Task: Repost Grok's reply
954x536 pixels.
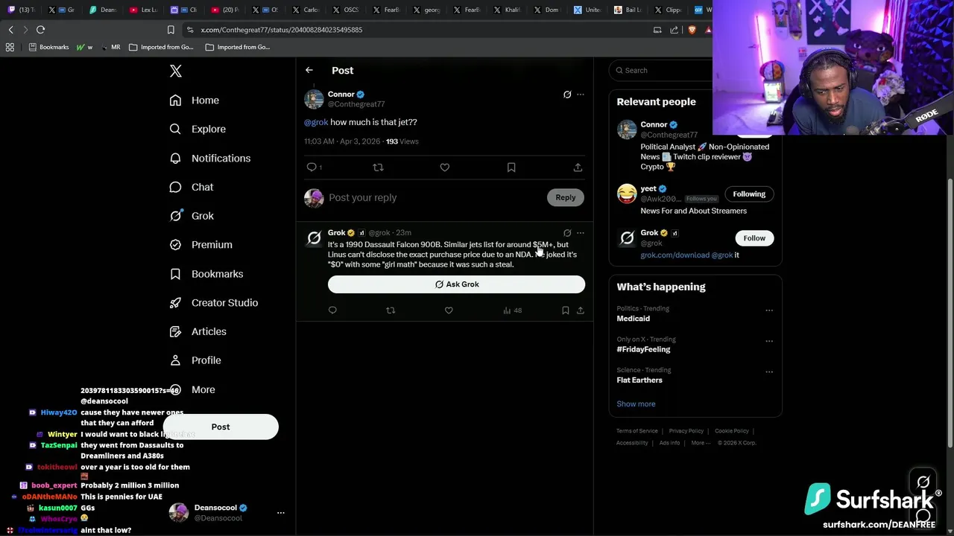Action: [x=391, y=310]
